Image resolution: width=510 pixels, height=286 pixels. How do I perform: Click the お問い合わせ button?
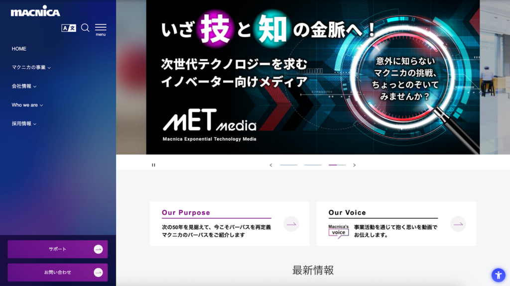[x=58, y=273]
